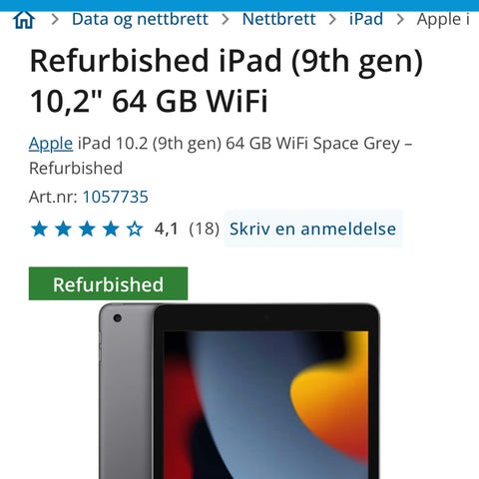Click the first rating star
Viewport: 479px width, 479px height.
point(39,229)
